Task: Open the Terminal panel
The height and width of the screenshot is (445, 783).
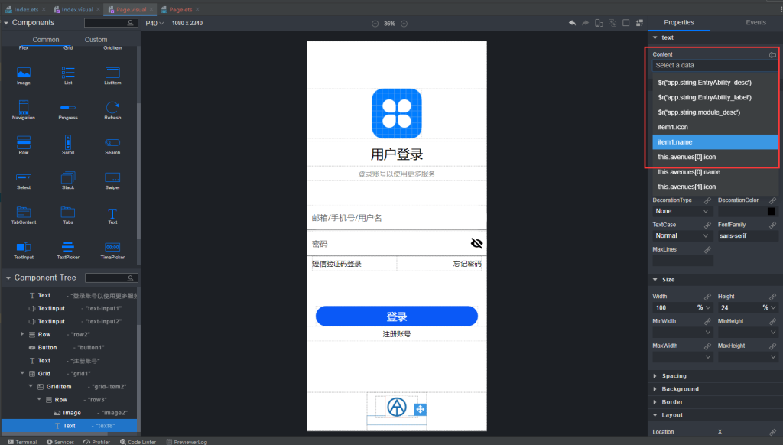Action: pyautogui.click(x=22, y=441)
